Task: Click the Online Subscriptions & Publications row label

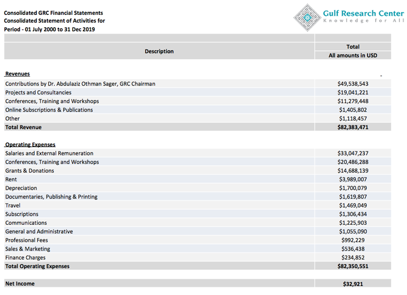Action: [49, 110]
